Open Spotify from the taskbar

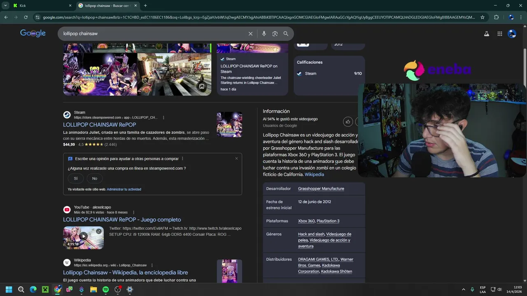pos(105,289)
